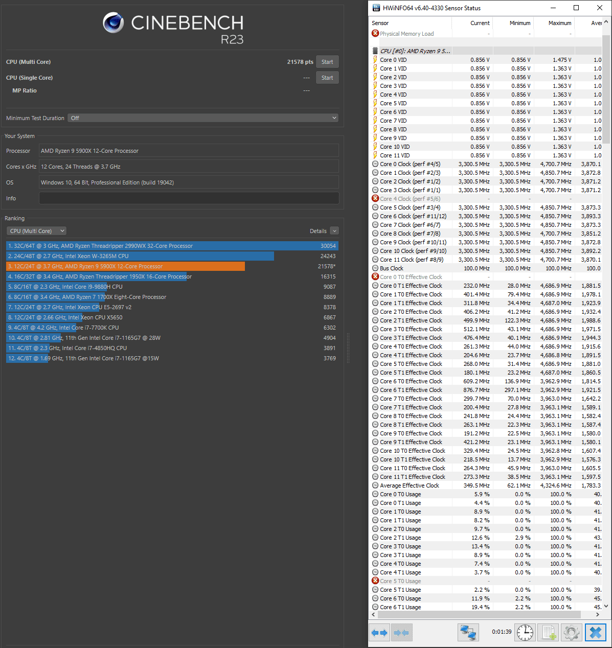Click the vertical scrollbar down arrow in HWiNFO

pyautogui.click(x=607, y=606)
